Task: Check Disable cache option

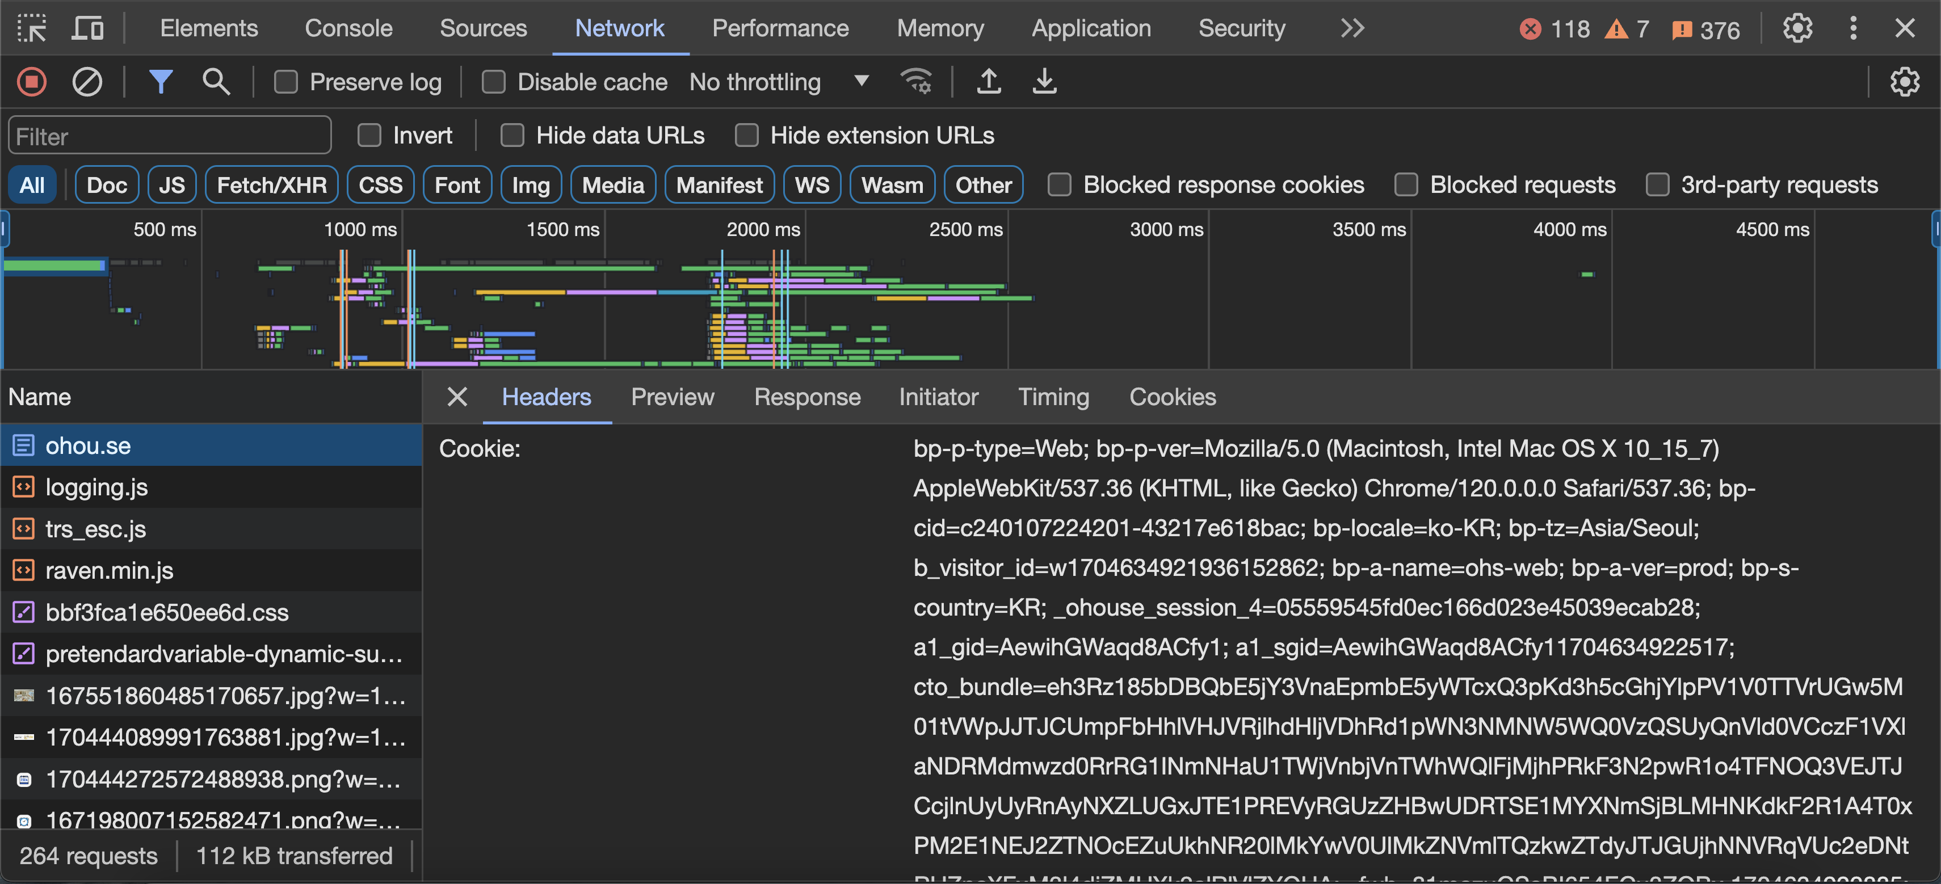Action: tap(494, 81)
